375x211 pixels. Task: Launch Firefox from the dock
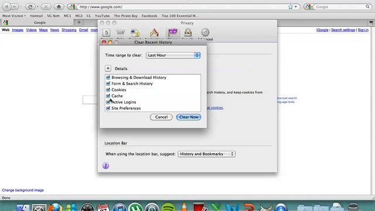point(55,207)
